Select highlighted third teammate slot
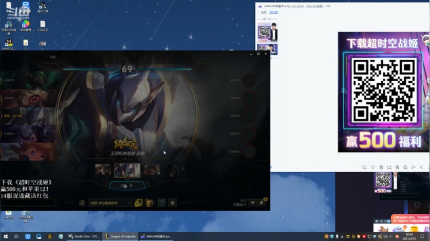 [29, 116]
